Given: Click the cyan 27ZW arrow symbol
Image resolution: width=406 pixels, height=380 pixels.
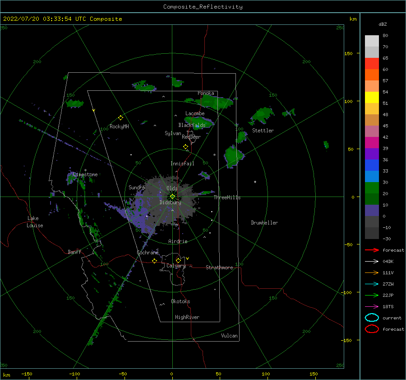Looking at the screenshot, I should (372, 284).
